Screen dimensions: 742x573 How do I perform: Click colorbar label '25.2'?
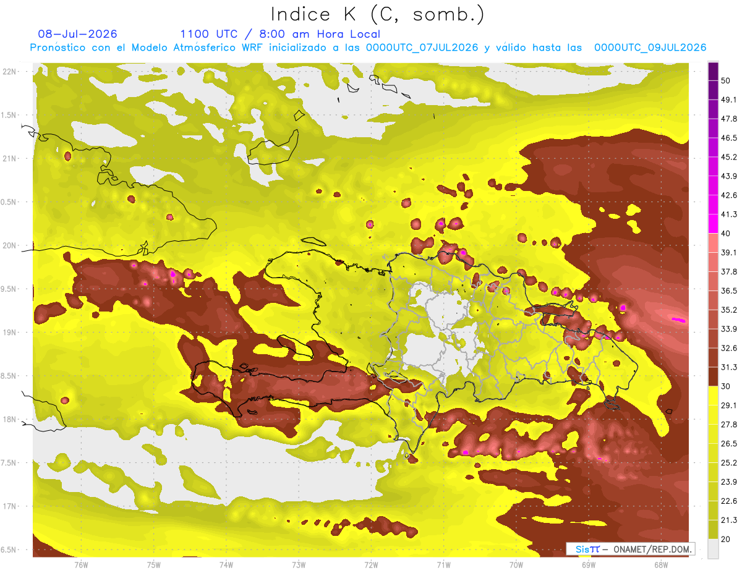(x=728, y=463)
